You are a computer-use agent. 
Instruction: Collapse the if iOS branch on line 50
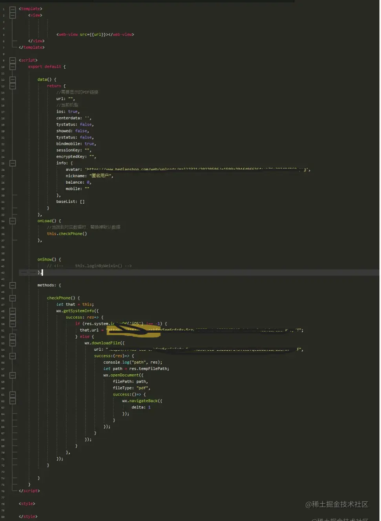pos(13,324)
